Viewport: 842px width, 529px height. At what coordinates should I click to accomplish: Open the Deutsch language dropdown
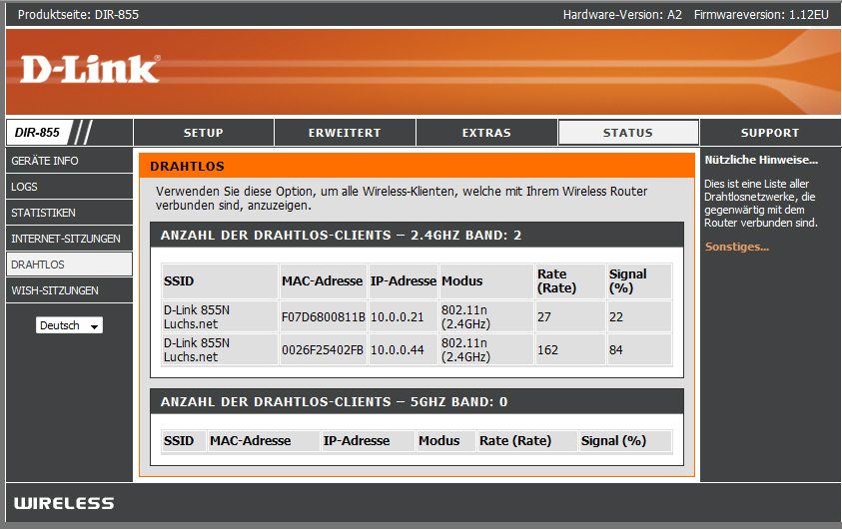(69, 325)
